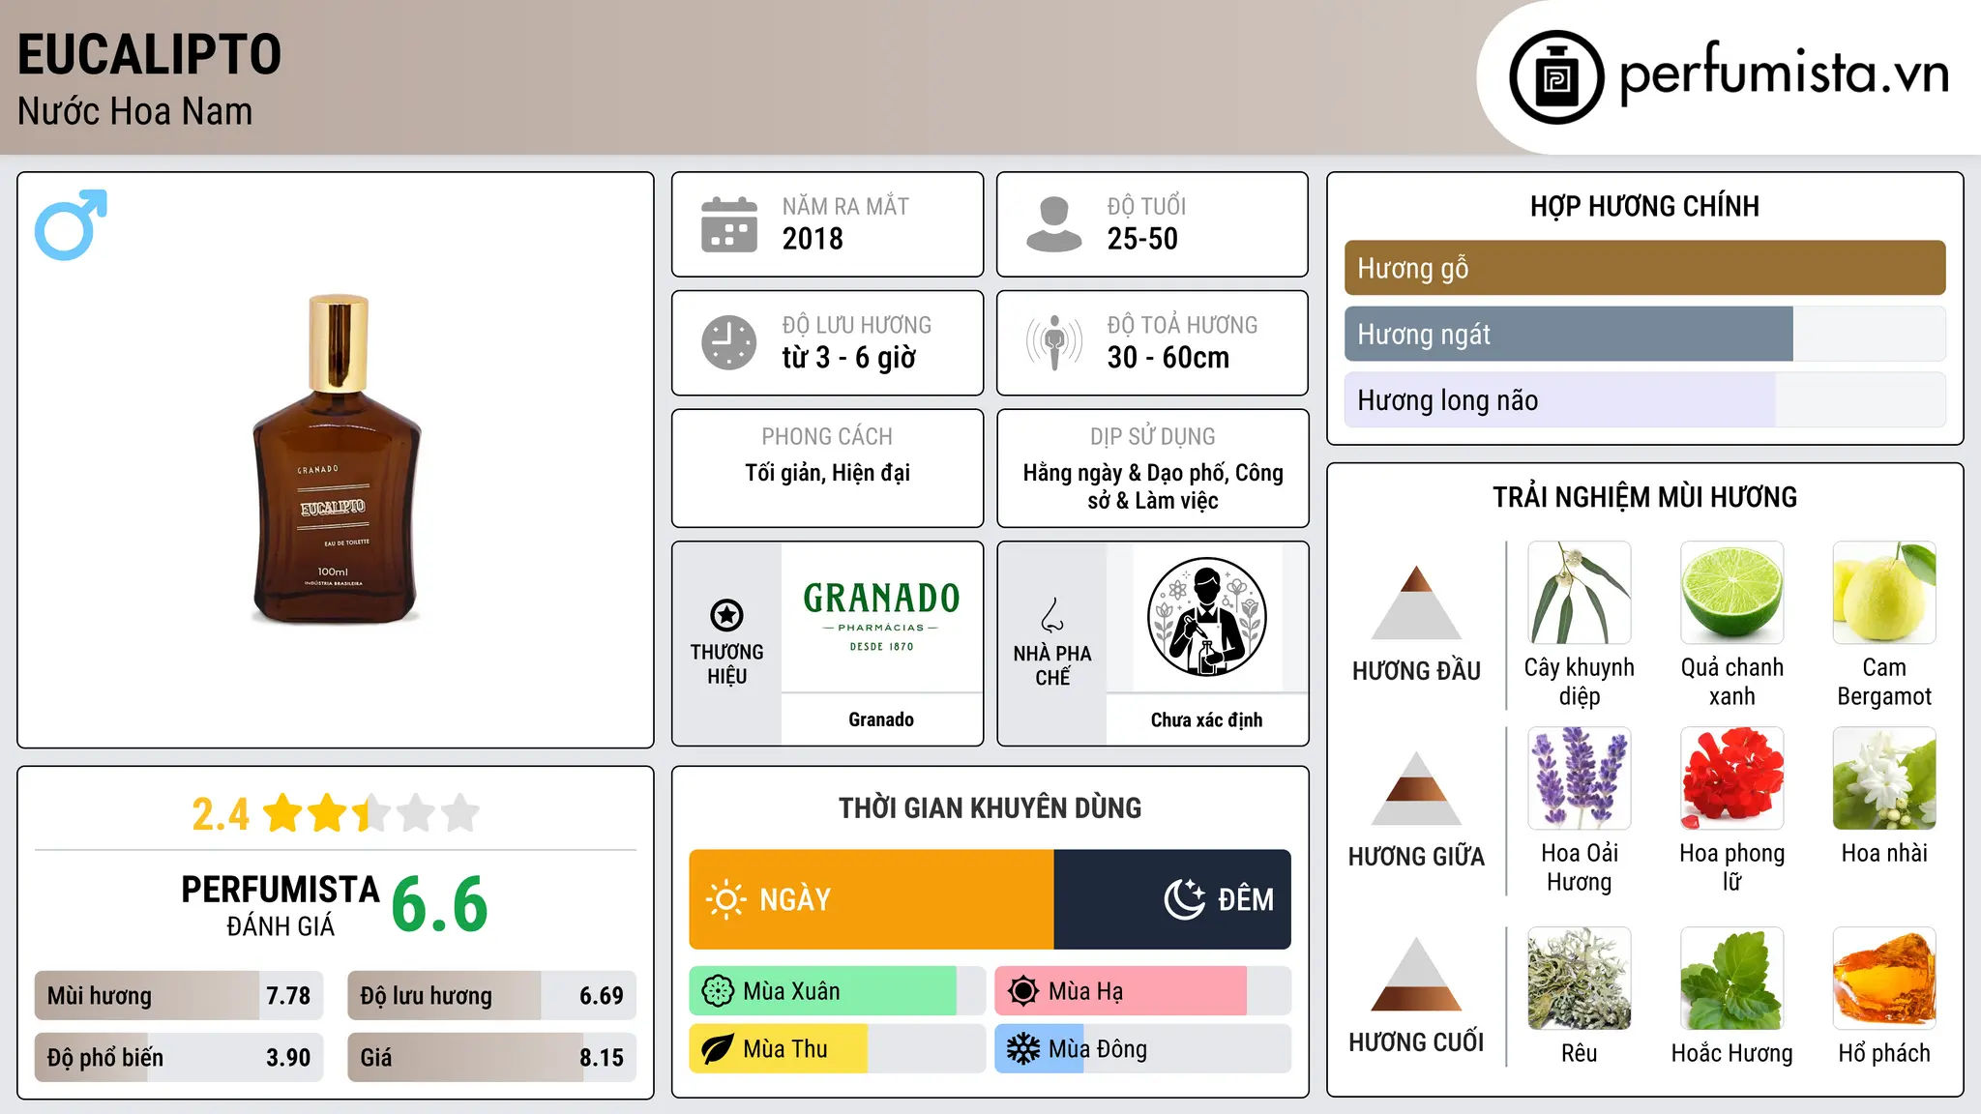Select the Quả chanh xanh lime image
The height and width of the screenshot is (1114, 1981).
(x=1731, y=593)
